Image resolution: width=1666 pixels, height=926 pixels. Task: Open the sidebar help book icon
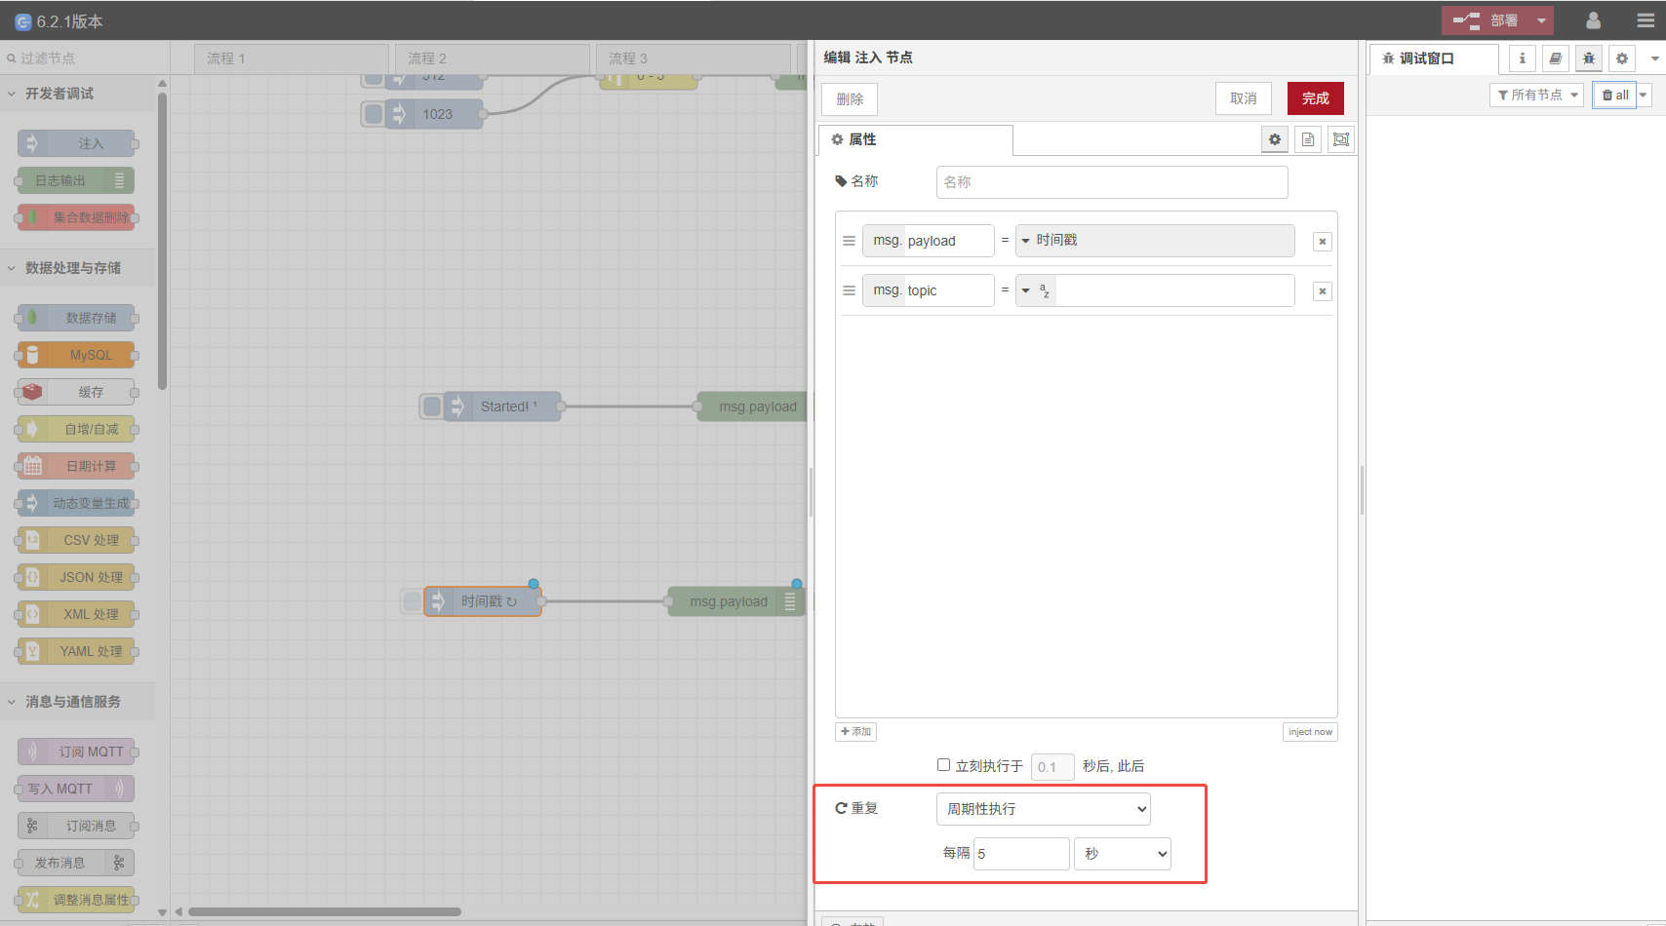pos(1556,58)
